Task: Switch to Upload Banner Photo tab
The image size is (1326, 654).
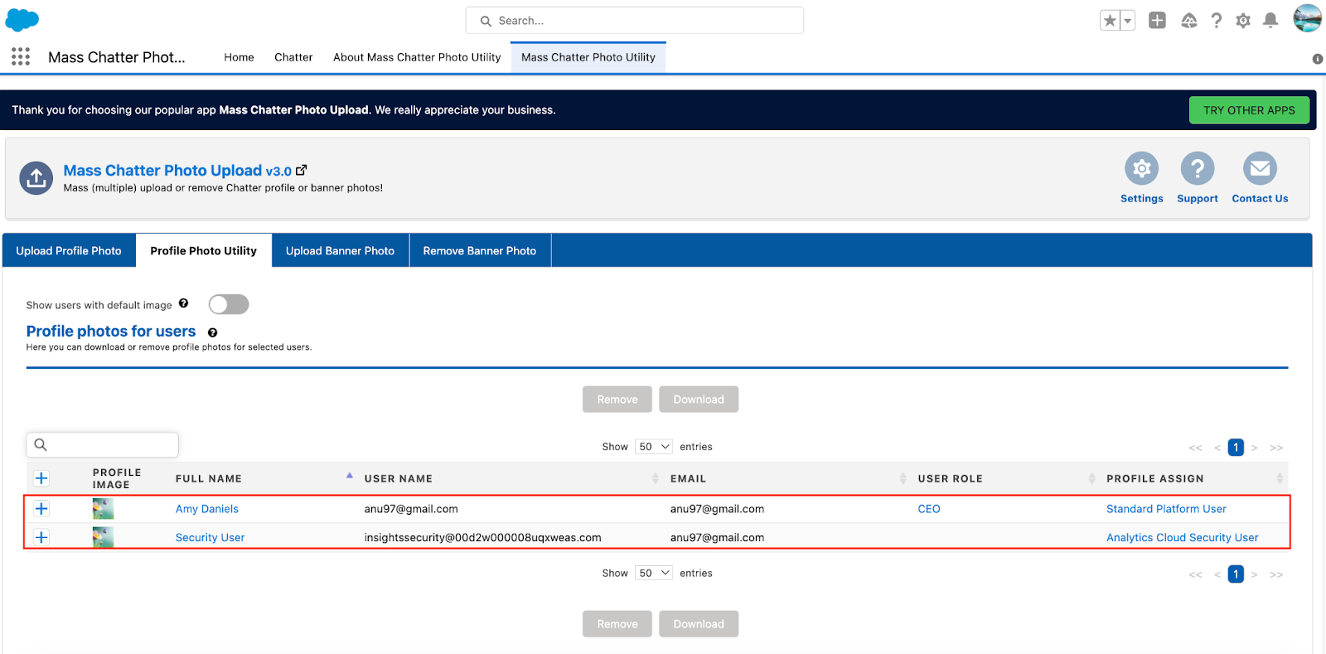Action: click(x=340, y=250)
